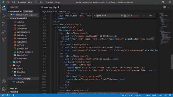
Task: Open the Extensions view
Action: pyautogui.click(x=4, y=40)
